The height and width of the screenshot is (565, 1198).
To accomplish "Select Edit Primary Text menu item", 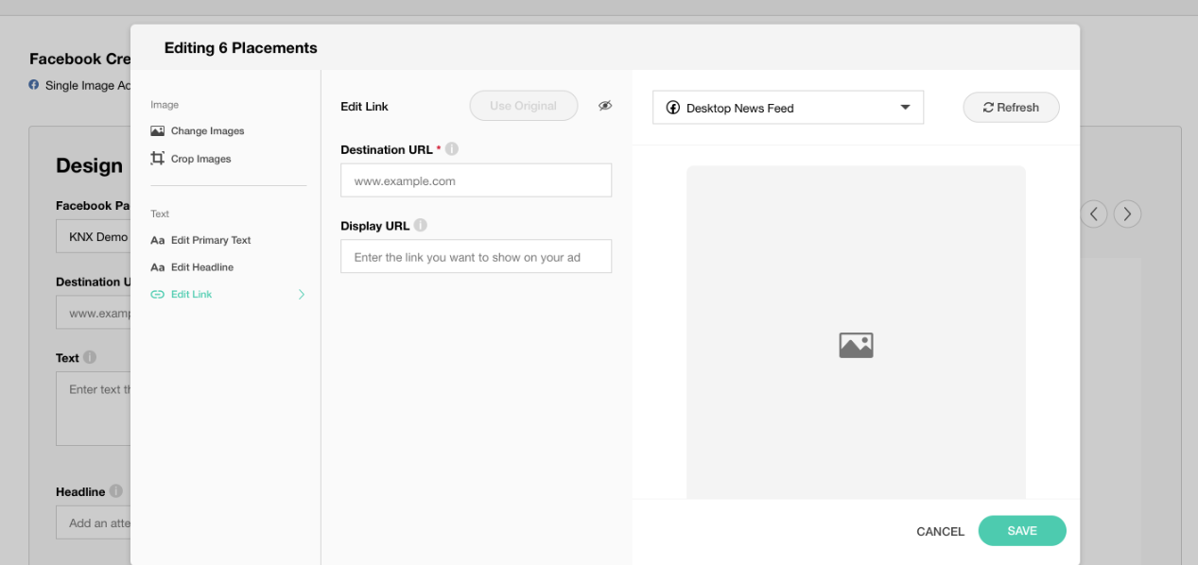I will (x=210, y=240).
